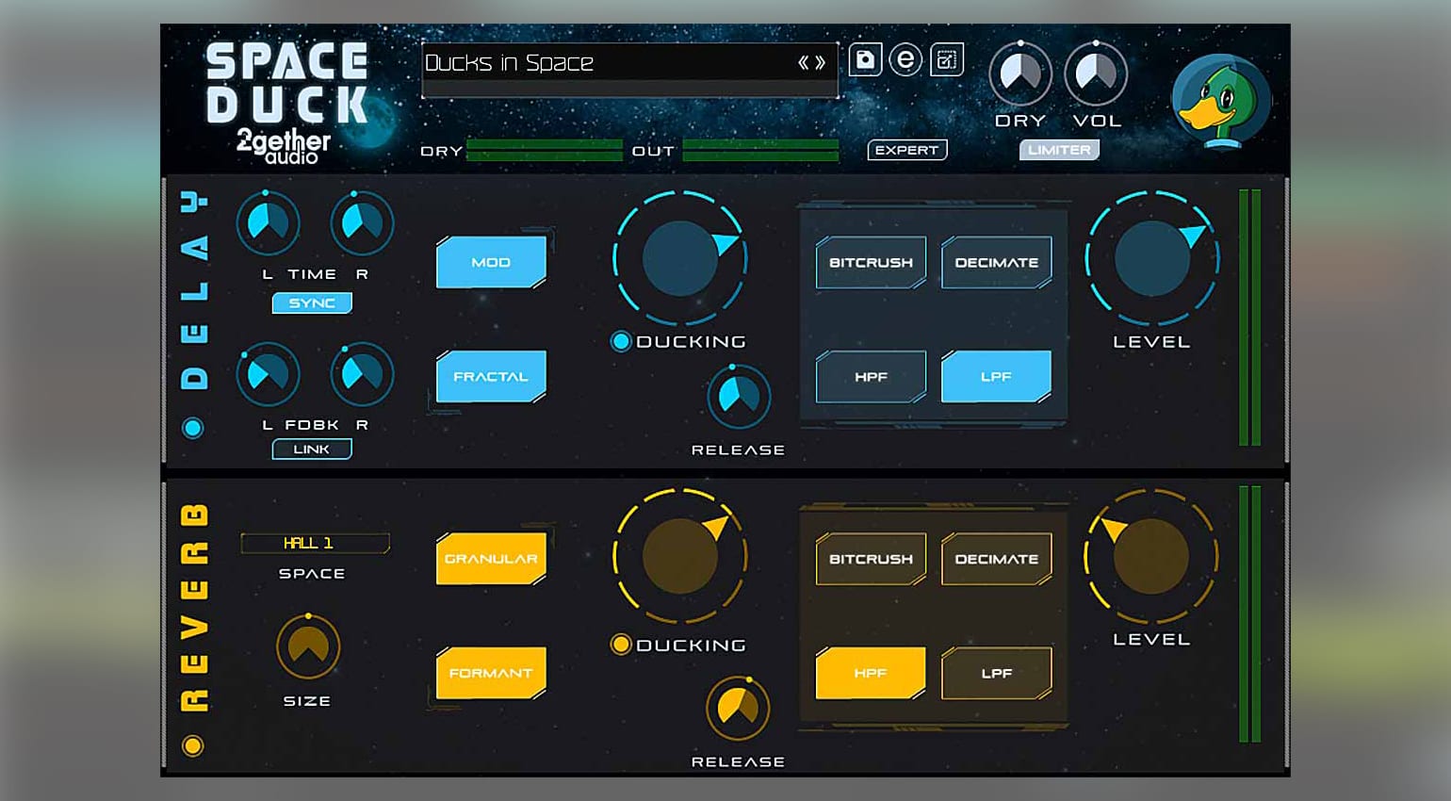Click the reverb SIZE knob
This screenshot has height=801, width=1451.
pyautogui.click(x=309, y=646)
